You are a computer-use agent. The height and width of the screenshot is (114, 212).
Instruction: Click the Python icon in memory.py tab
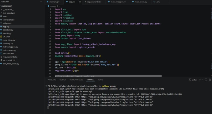point(47,2)
